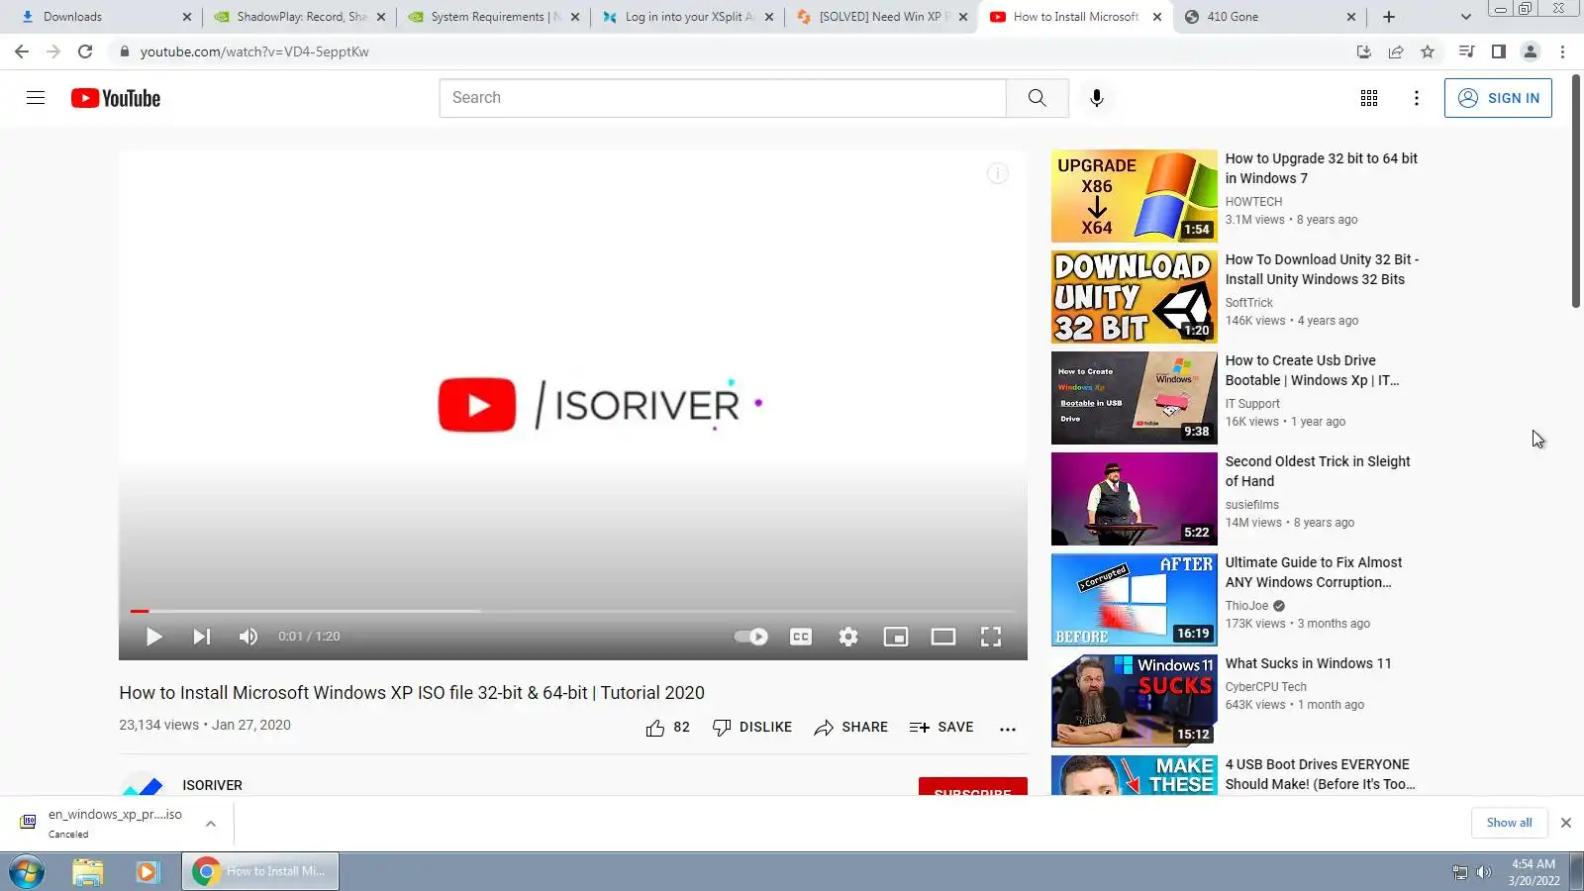This screenshot has height=891, width=1584.
Task: Open Windows Explorer from taskbar
Action: tap(88, 872)
